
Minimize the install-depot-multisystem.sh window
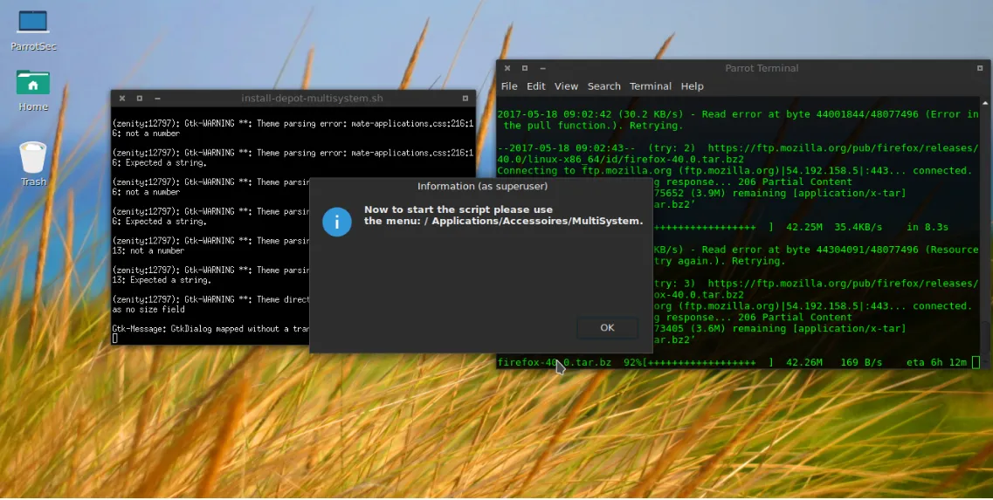pos(157,99)
